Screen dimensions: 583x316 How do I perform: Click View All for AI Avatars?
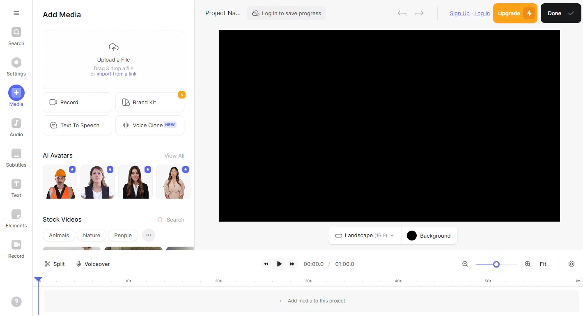click(174, 156)
